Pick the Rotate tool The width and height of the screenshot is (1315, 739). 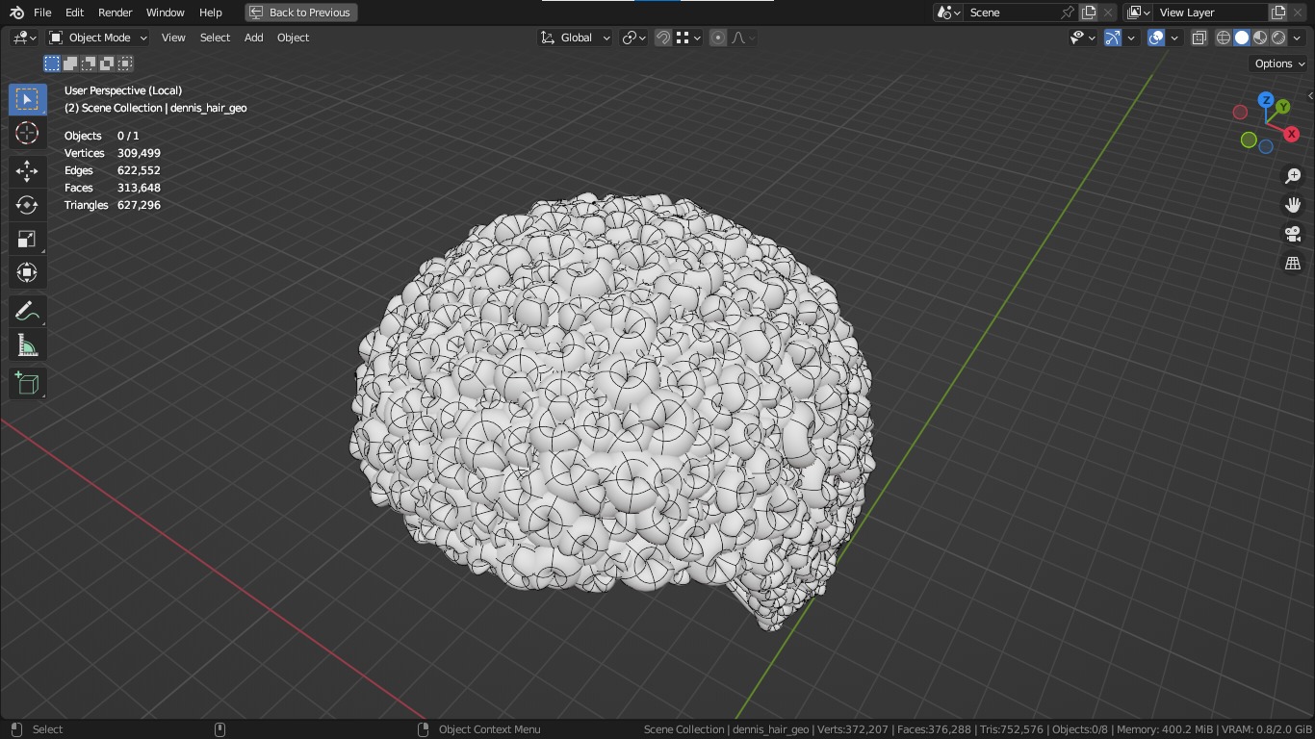coord(27,205)
